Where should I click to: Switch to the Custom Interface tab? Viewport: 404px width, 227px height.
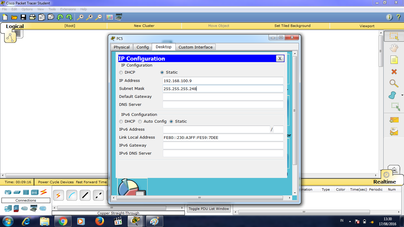(x=195, y=47)
